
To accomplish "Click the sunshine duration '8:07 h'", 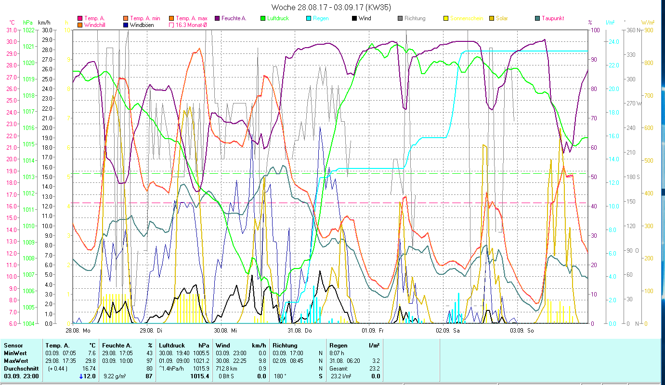I will 337,353.
